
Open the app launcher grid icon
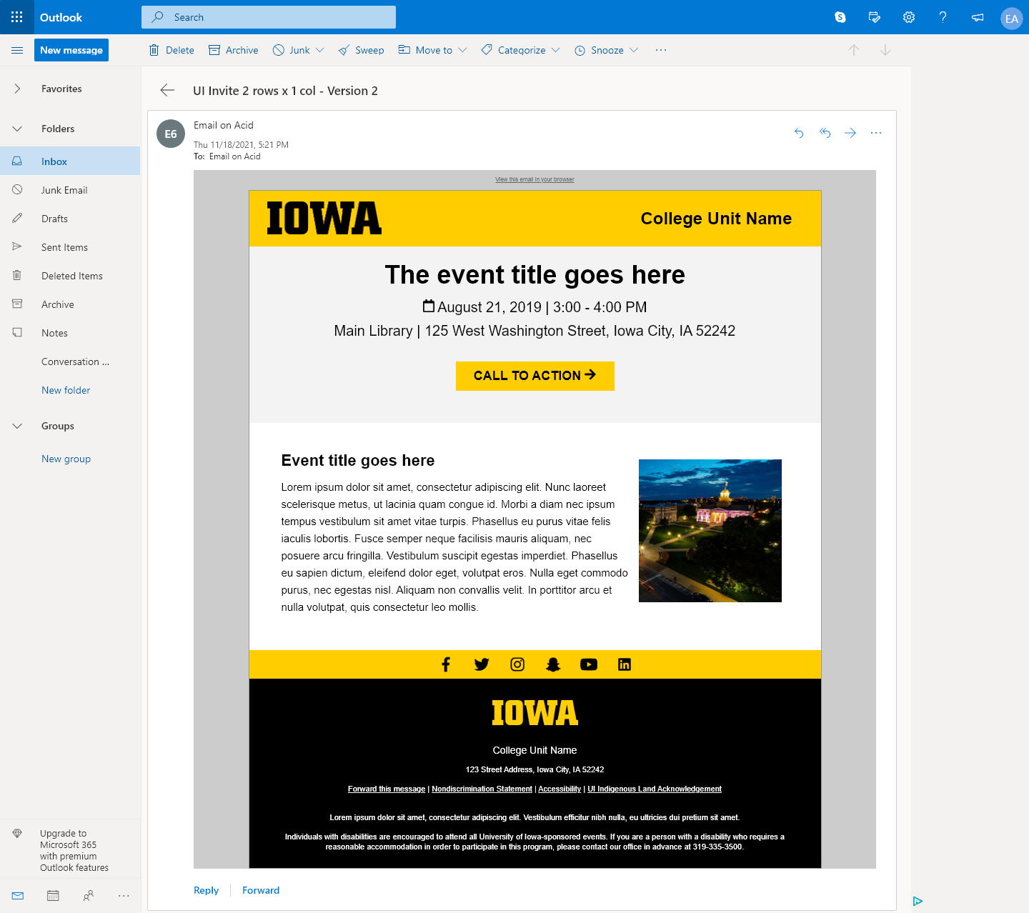17,17
